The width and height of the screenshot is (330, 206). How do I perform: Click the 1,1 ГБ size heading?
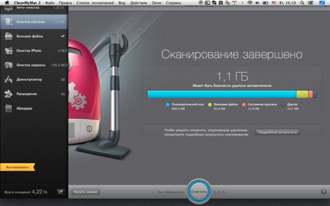(x=233, y=77)
